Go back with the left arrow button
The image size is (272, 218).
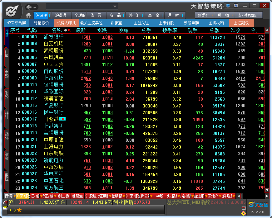(x=29, y=7)
